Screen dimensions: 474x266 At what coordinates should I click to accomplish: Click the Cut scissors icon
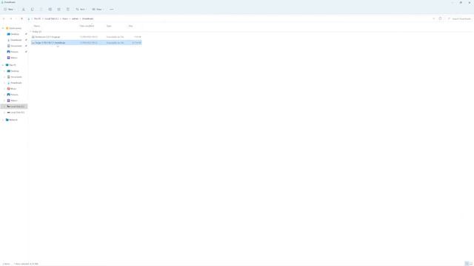pos(23,10)
